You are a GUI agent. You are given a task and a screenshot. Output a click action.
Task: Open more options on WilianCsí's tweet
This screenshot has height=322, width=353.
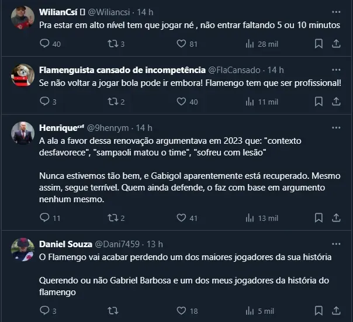click(336, 12)
